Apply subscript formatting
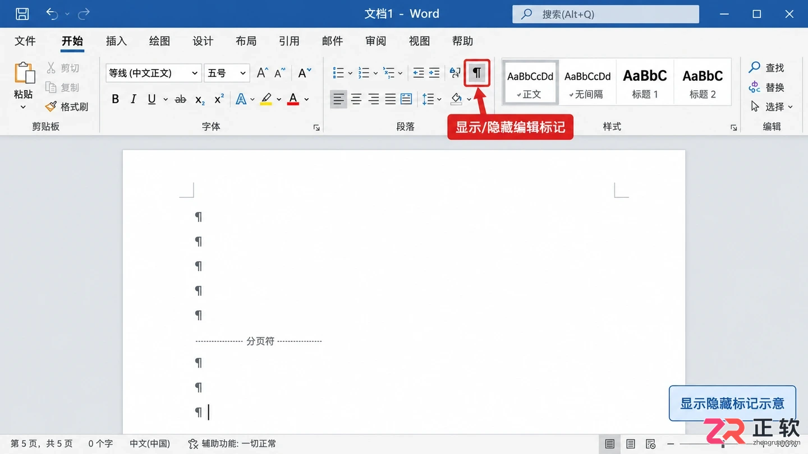Viewport: 808px width, 454px height. point(200,100)
